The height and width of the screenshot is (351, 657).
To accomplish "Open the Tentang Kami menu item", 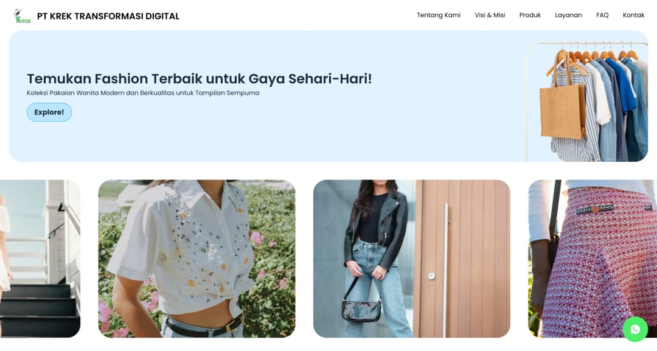I will [x=438, y=15].
